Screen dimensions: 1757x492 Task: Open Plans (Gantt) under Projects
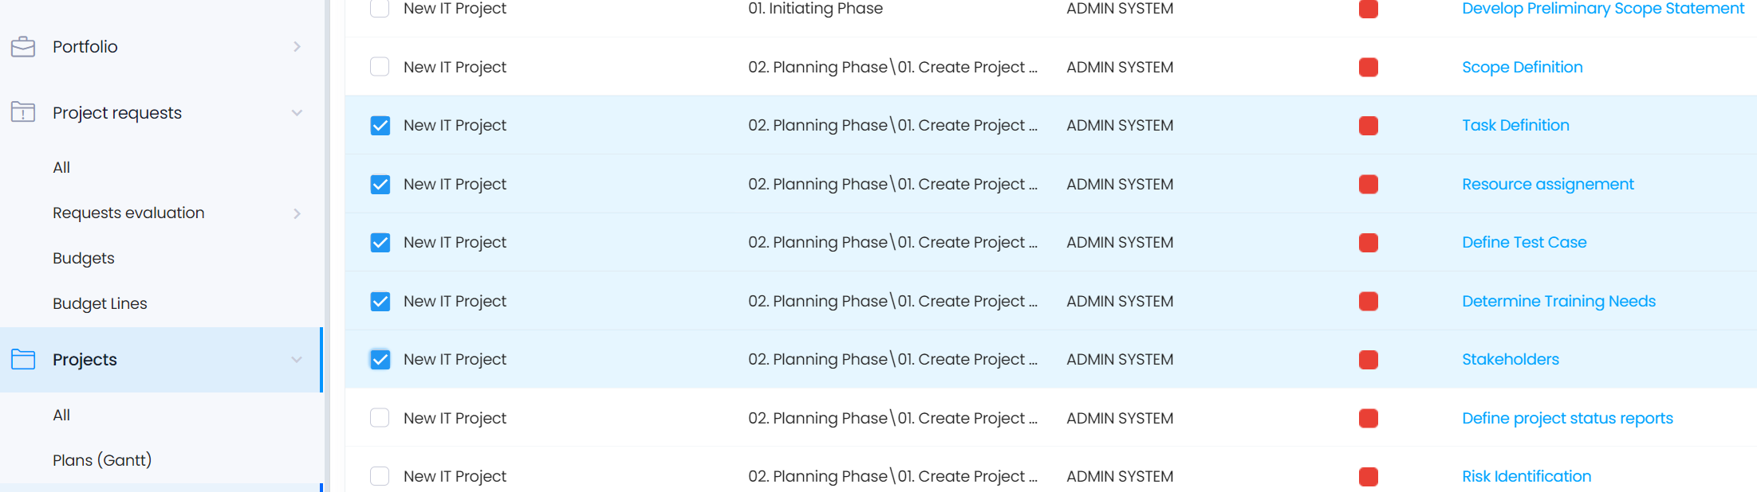coord(102,460)
